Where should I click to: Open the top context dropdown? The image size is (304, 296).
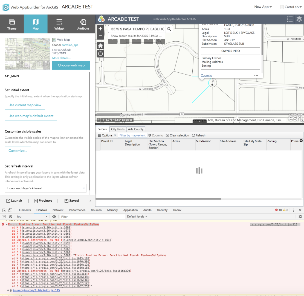click(x=32, y=217)
